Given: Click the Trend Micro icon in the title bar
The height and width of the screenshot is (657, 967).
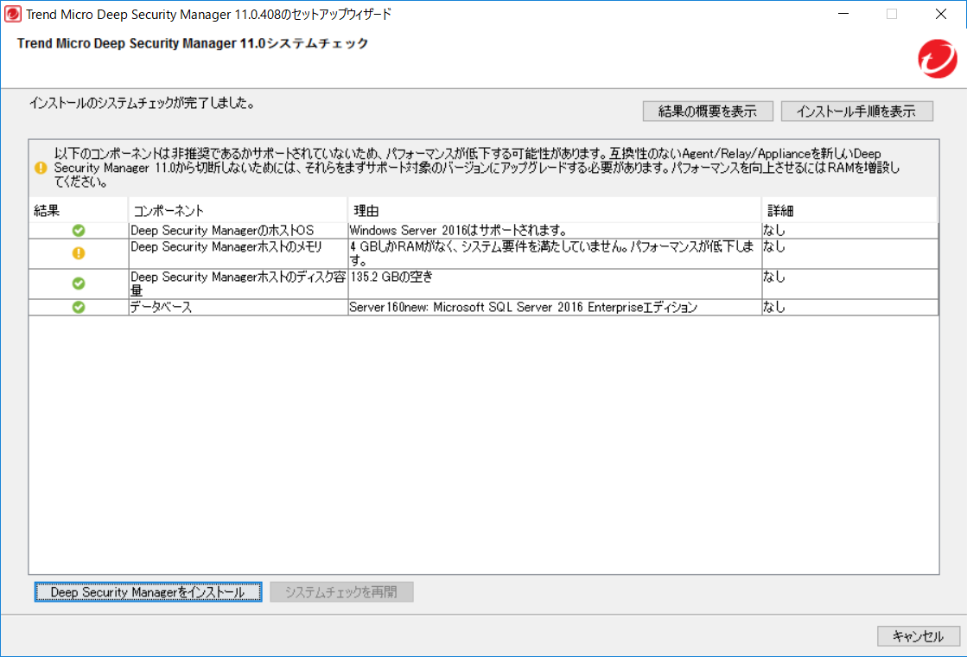Looking at the screenshot, I should coord(12,14).
